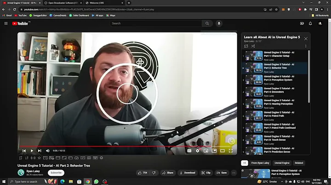Open WhatsApp from the taskbar
The image size is (331, 185).
click(96, 181)
